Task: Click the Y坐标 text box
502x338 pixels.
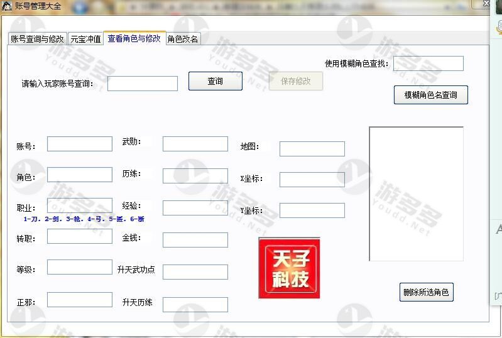Action: click(x=312, y=210)
